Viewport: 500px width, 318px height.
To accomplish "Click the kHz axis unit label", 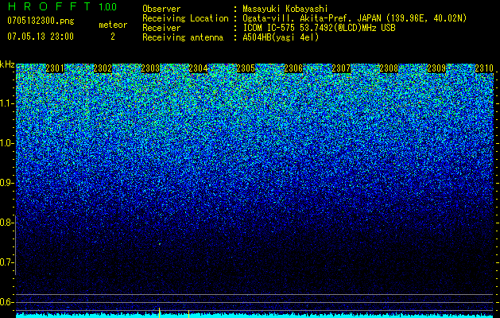I will [x=7, y=64].
